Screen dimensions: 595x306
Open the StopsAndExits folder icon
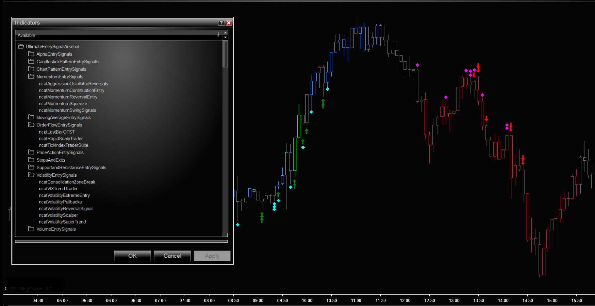pyautogui.click(x=31, y=159)
